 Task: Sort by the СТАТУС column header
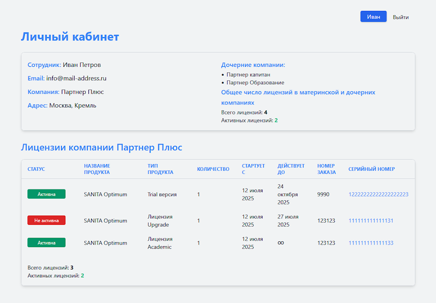pos(36,169)
